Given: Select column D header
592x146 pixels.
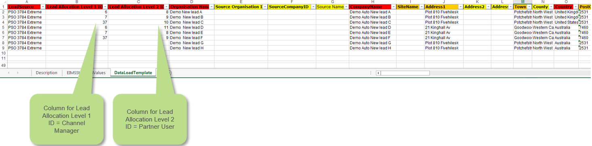Looking at the screenshot, I should [x=191, y=2].
